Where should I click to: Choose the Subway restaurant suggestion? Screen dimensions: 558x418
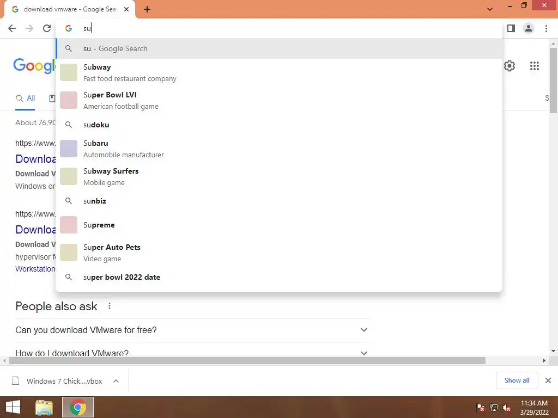(x=280, y=72)
